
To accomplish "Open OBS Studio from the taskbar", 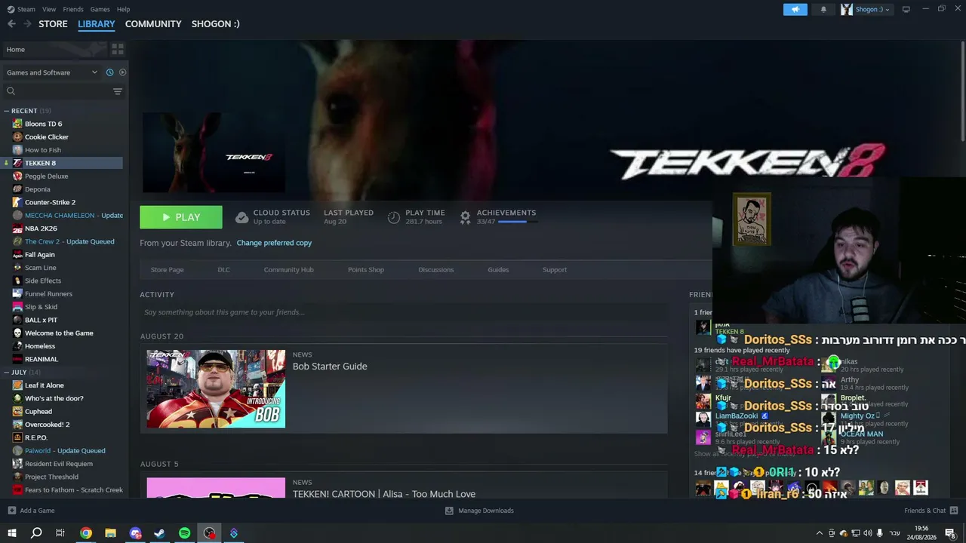I will (209, 533).
